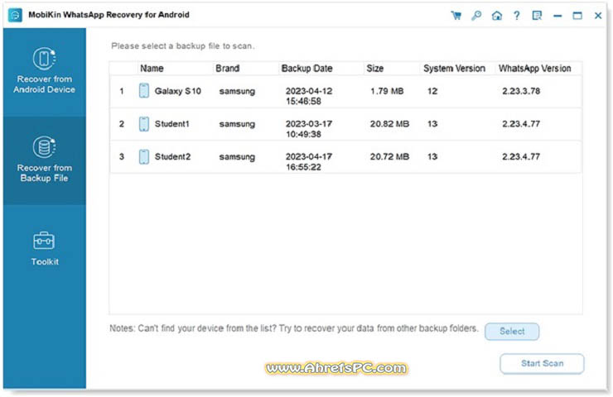Click the Recover from Backup File icon
Screen dimensions: 613x397
(x=44, y=147)
